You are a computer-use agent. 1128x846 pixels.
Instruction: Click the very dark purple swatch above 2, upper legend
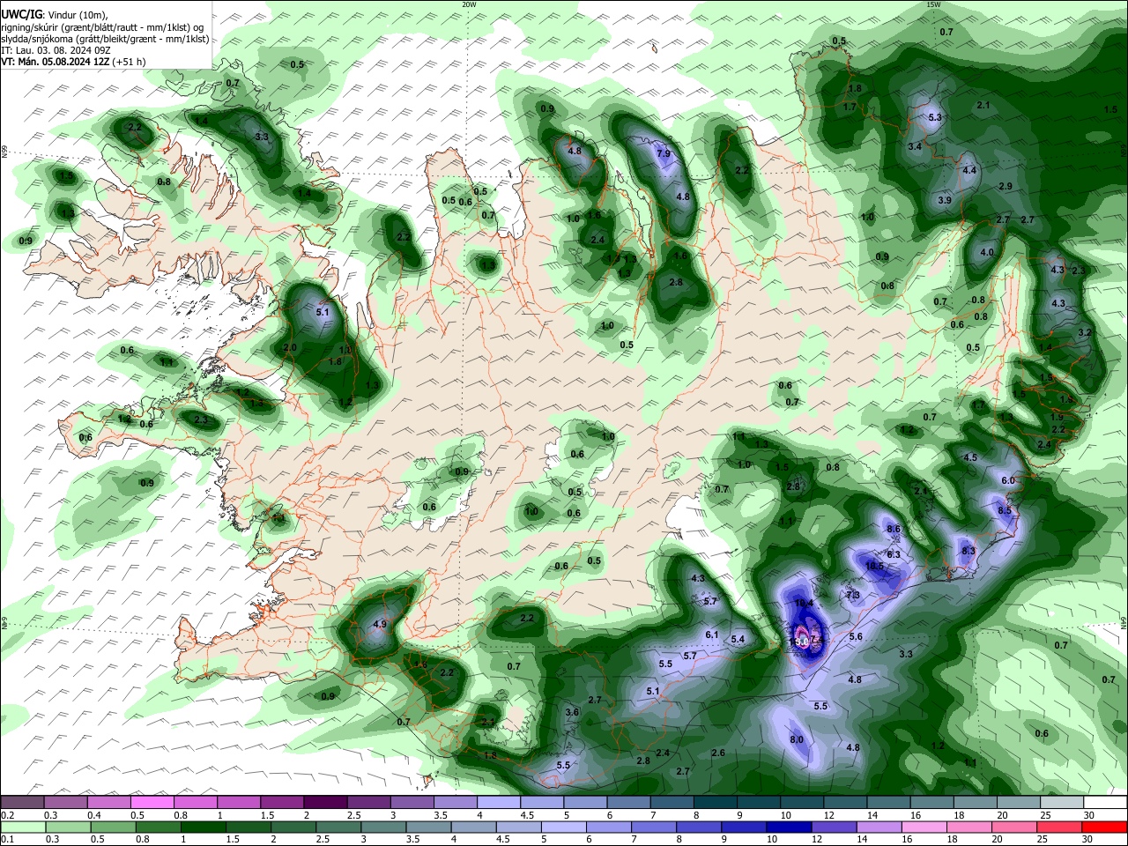[x=324, y=802]
